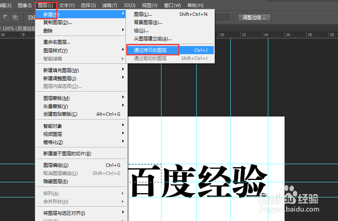Image resolution: width=338 pixels, height=221 pixels.
Task: Expand 新建填充图层(W) submenu
Action: click(81, 70)
